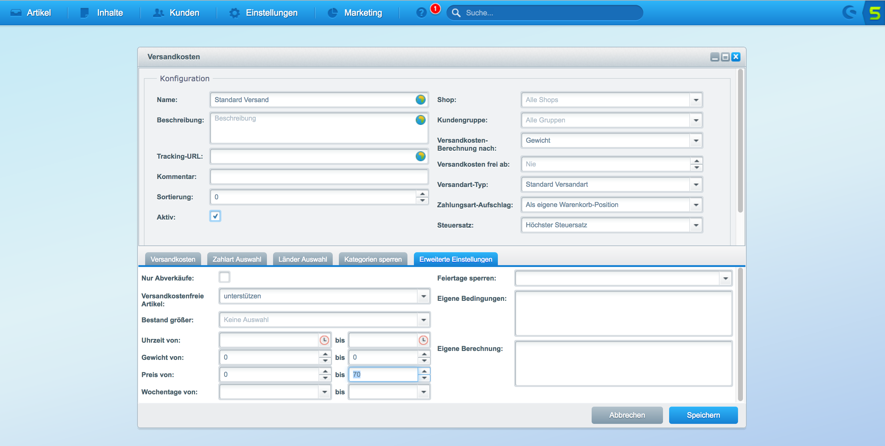Increase the Sortierung value
Screen dimensions: 885x446
click(x=422, y=194)
